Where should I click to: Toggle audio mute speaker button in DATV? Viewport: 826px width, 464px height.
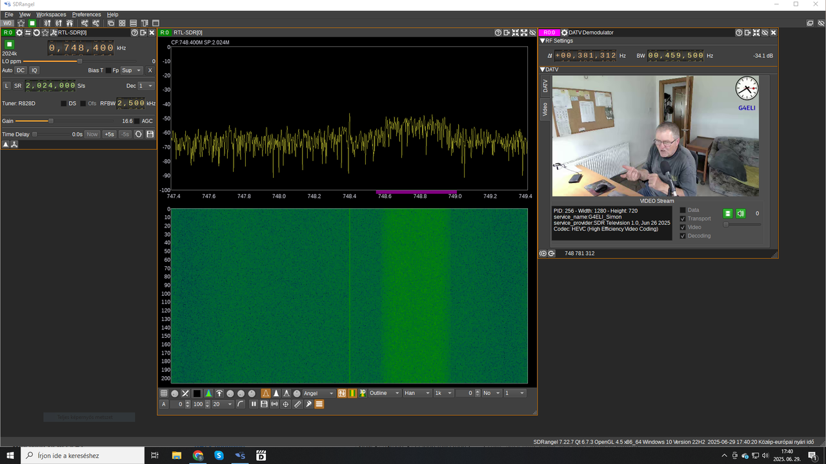pos(741,213)
